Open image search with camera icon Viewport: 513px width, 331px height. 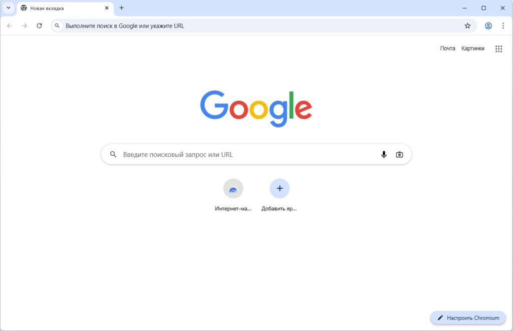click(x=399, y=154)
